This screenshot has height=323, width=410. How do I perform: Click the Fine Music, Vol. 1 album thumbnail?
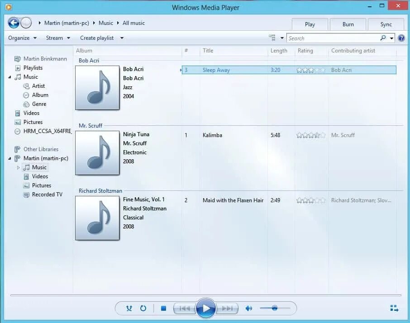[x=97, y=218]
